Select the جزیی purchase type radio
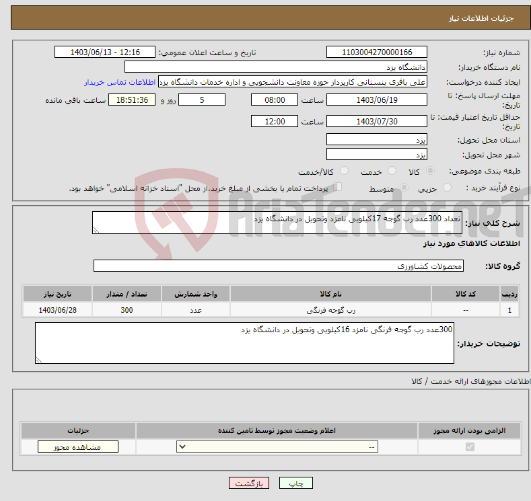The width and height of the screenshot is (531, 501). (447, 188)
